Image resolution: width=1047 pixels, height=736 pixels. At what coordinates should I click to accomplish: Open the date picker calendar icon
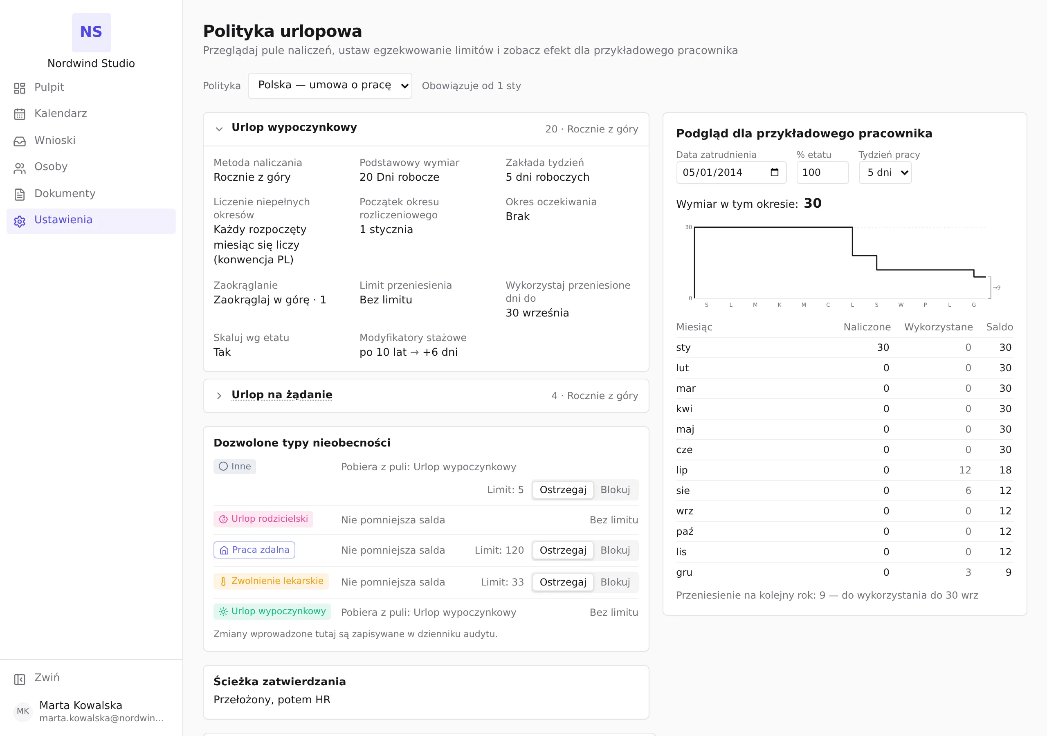774,173
